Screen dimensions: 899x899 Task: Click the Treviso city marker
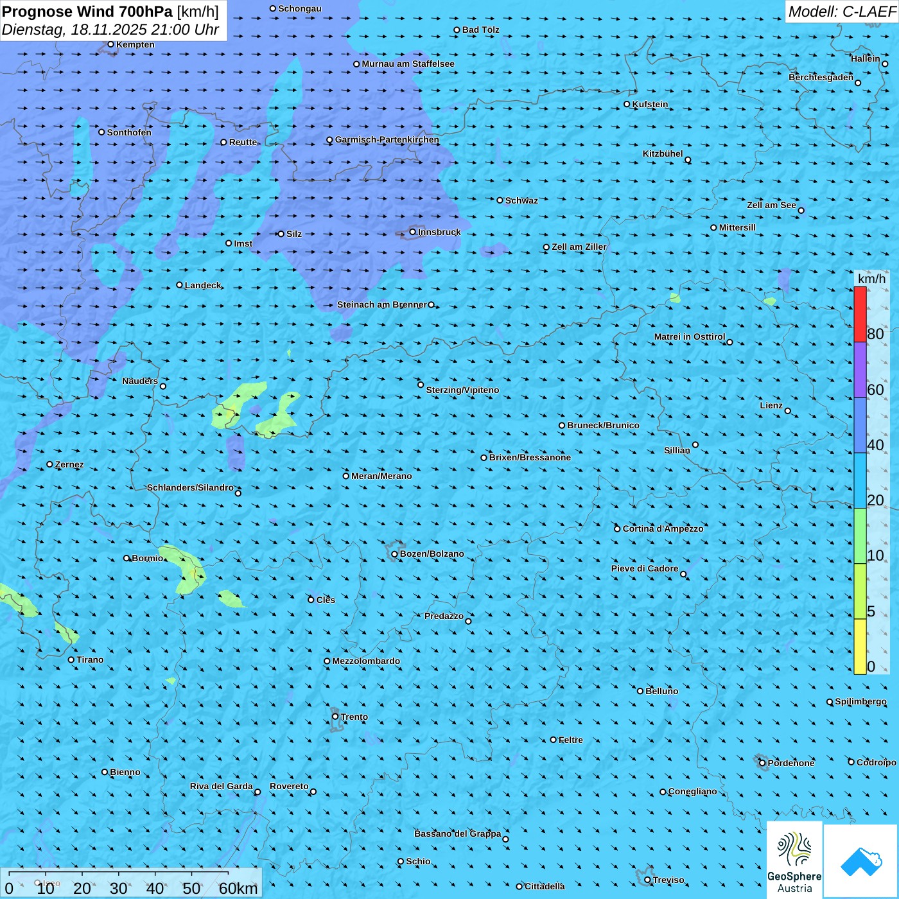[x=648, y=880]
